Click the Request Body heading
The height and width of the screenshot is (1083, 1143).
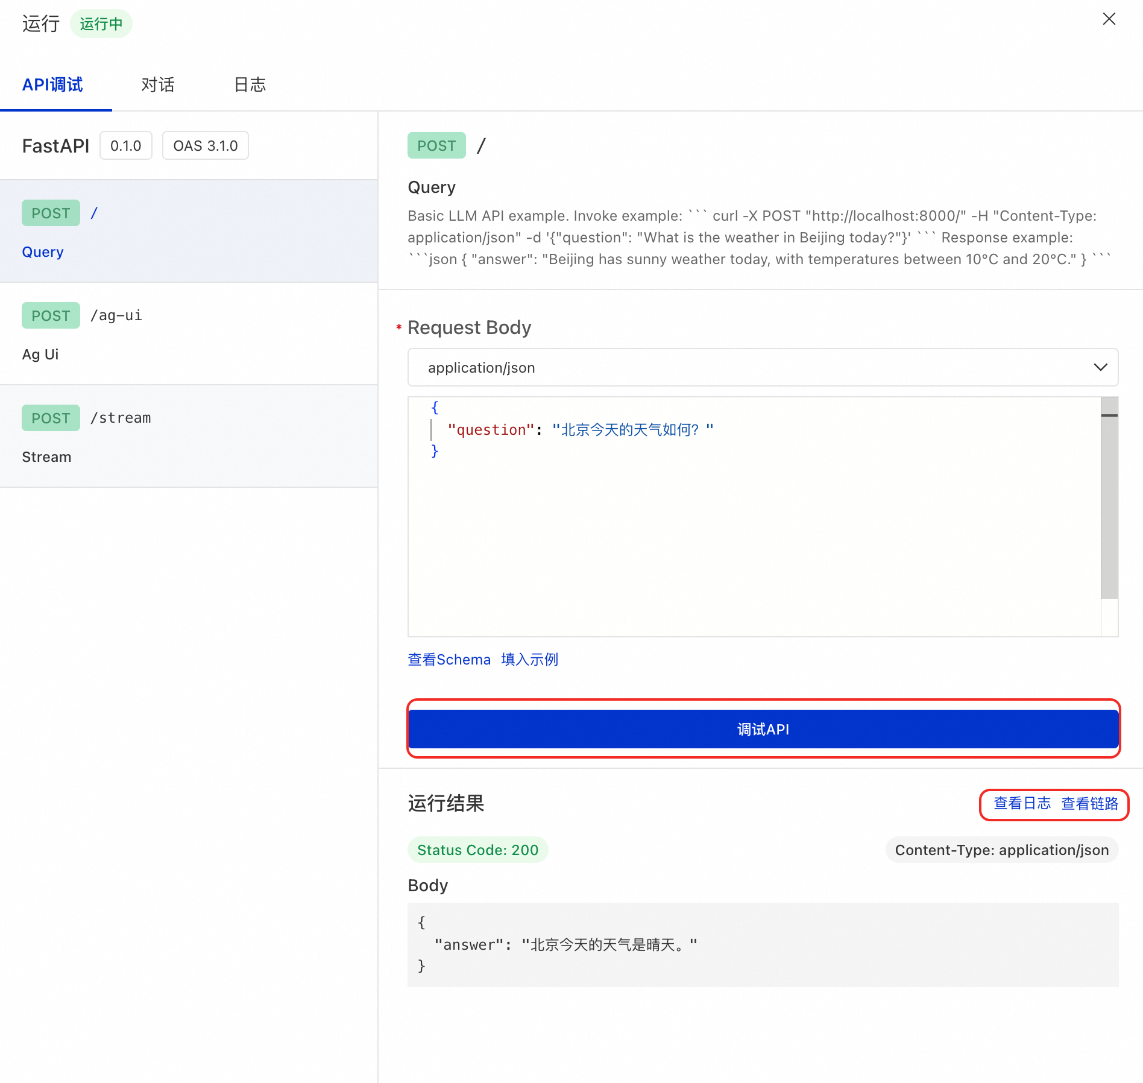pos(469,327)
